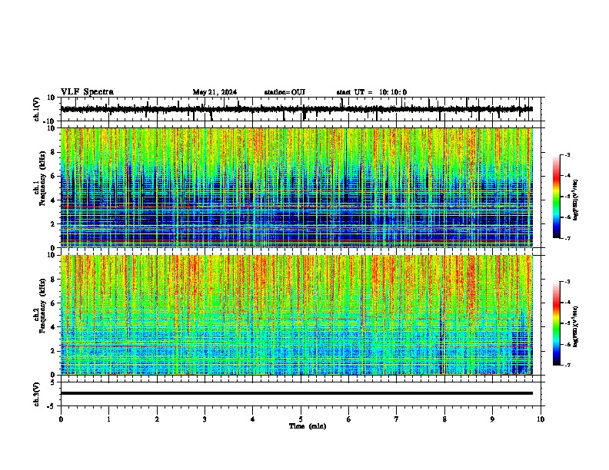
Task: Click time axis tick label "7"
Action: point(397,419)
